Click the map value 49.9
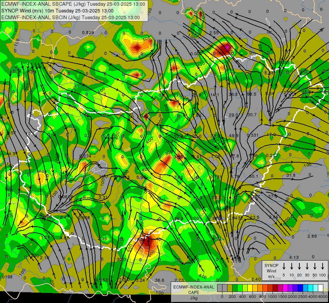The image size is (329, 303). pos(234,135)
